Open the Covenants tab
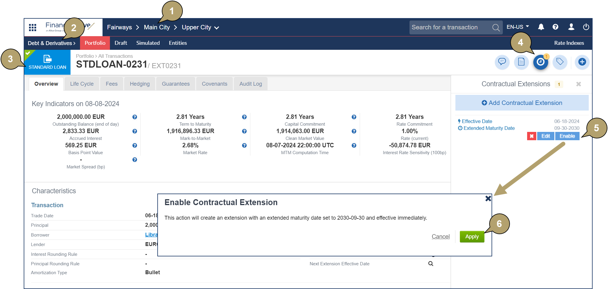Screen dimensions: 608x289 click(x=214, y=84)
